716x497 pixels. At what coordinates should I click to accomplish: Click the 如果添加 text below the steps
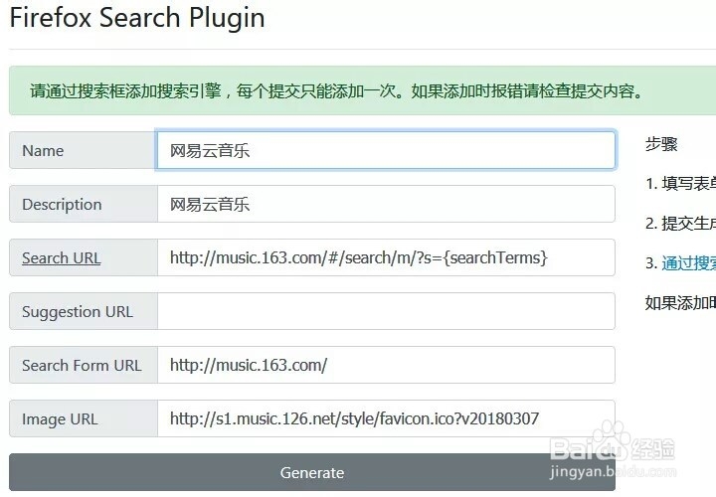(x=680, y=302)
